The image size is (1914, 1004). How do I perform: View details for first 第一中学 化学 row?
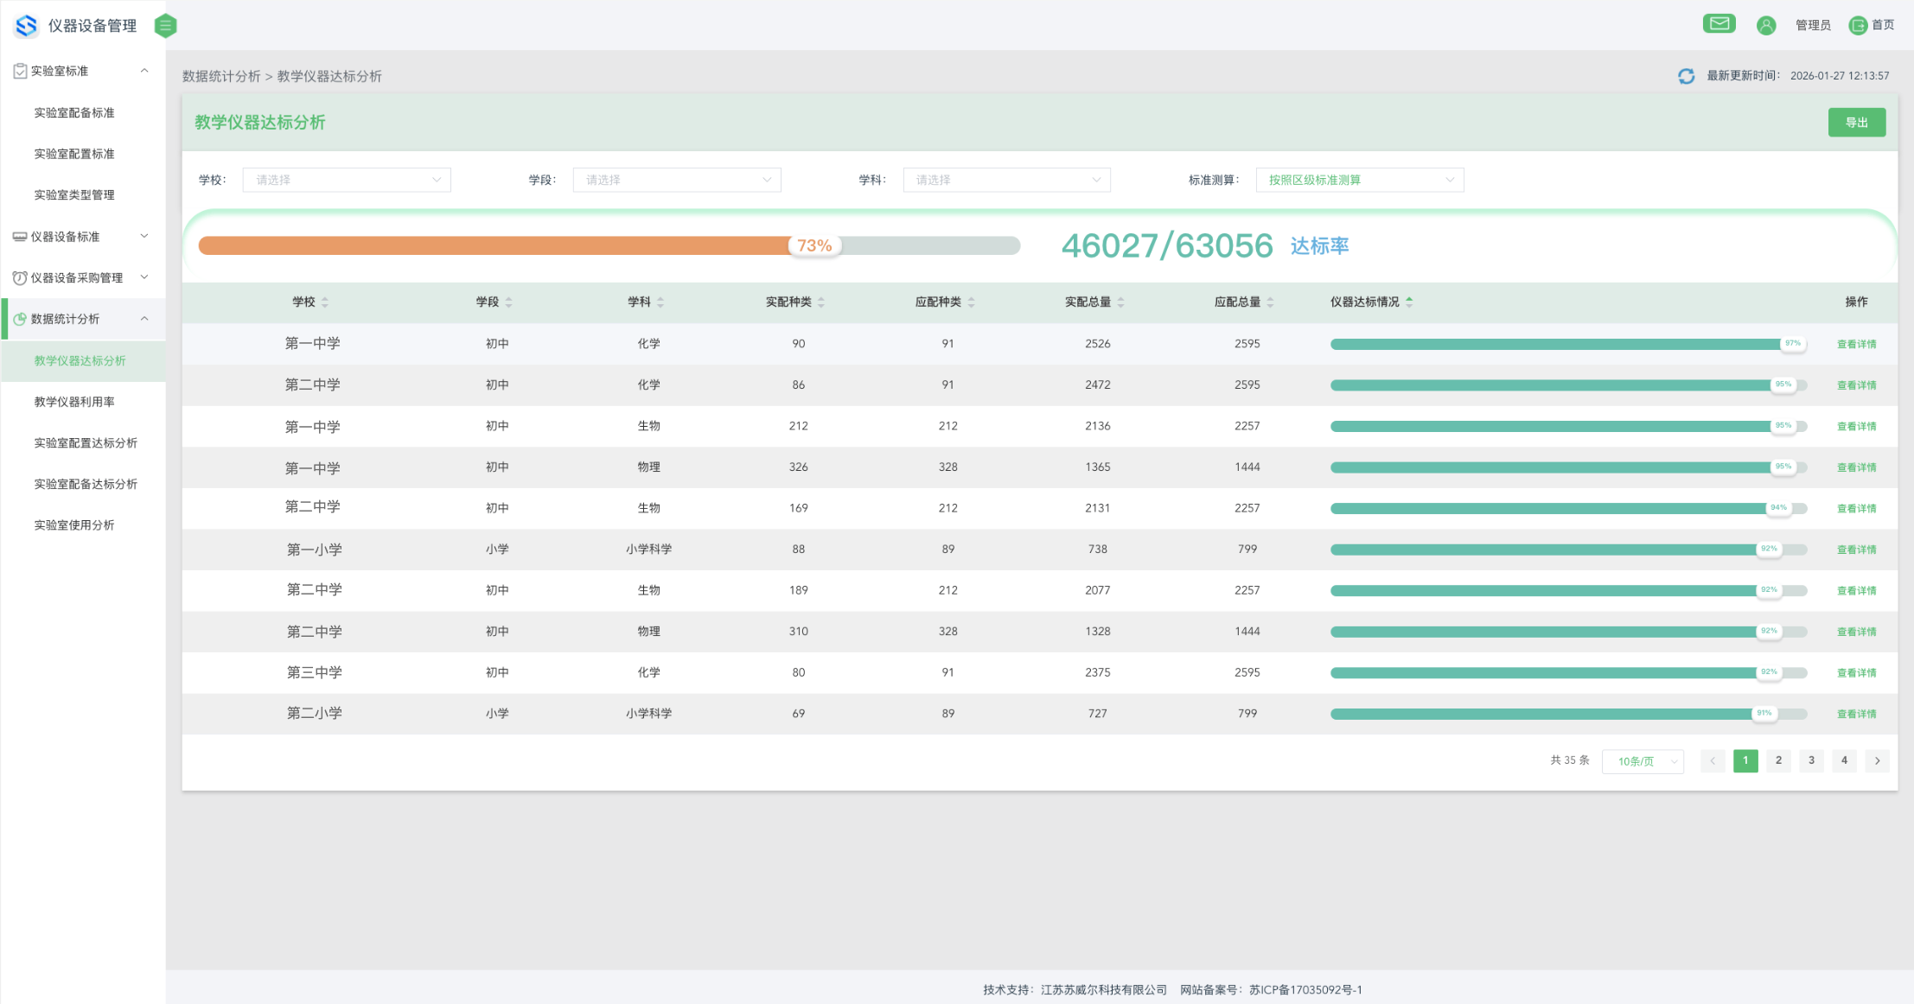coord(1856,344)
